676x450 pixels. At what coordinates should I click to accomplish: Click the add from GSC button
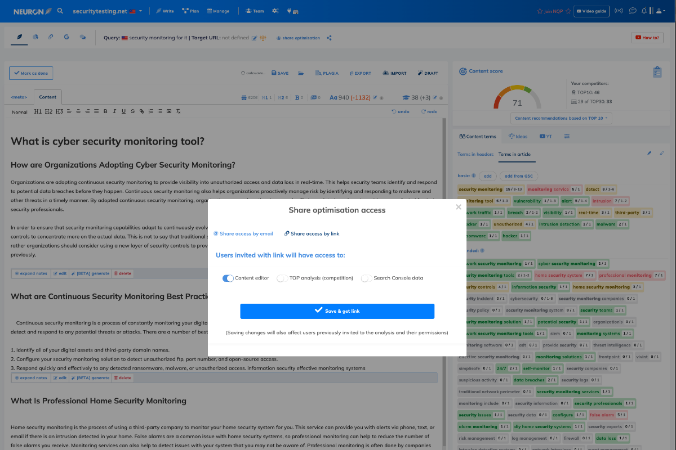pyautogui.click(x=518, y=176)
